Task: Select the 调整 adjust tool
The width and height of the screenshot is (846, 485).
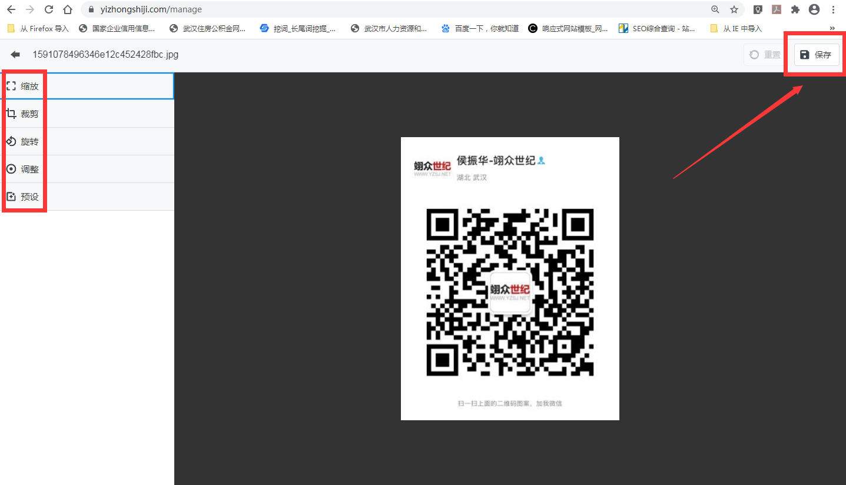Action: click(87, 169)
